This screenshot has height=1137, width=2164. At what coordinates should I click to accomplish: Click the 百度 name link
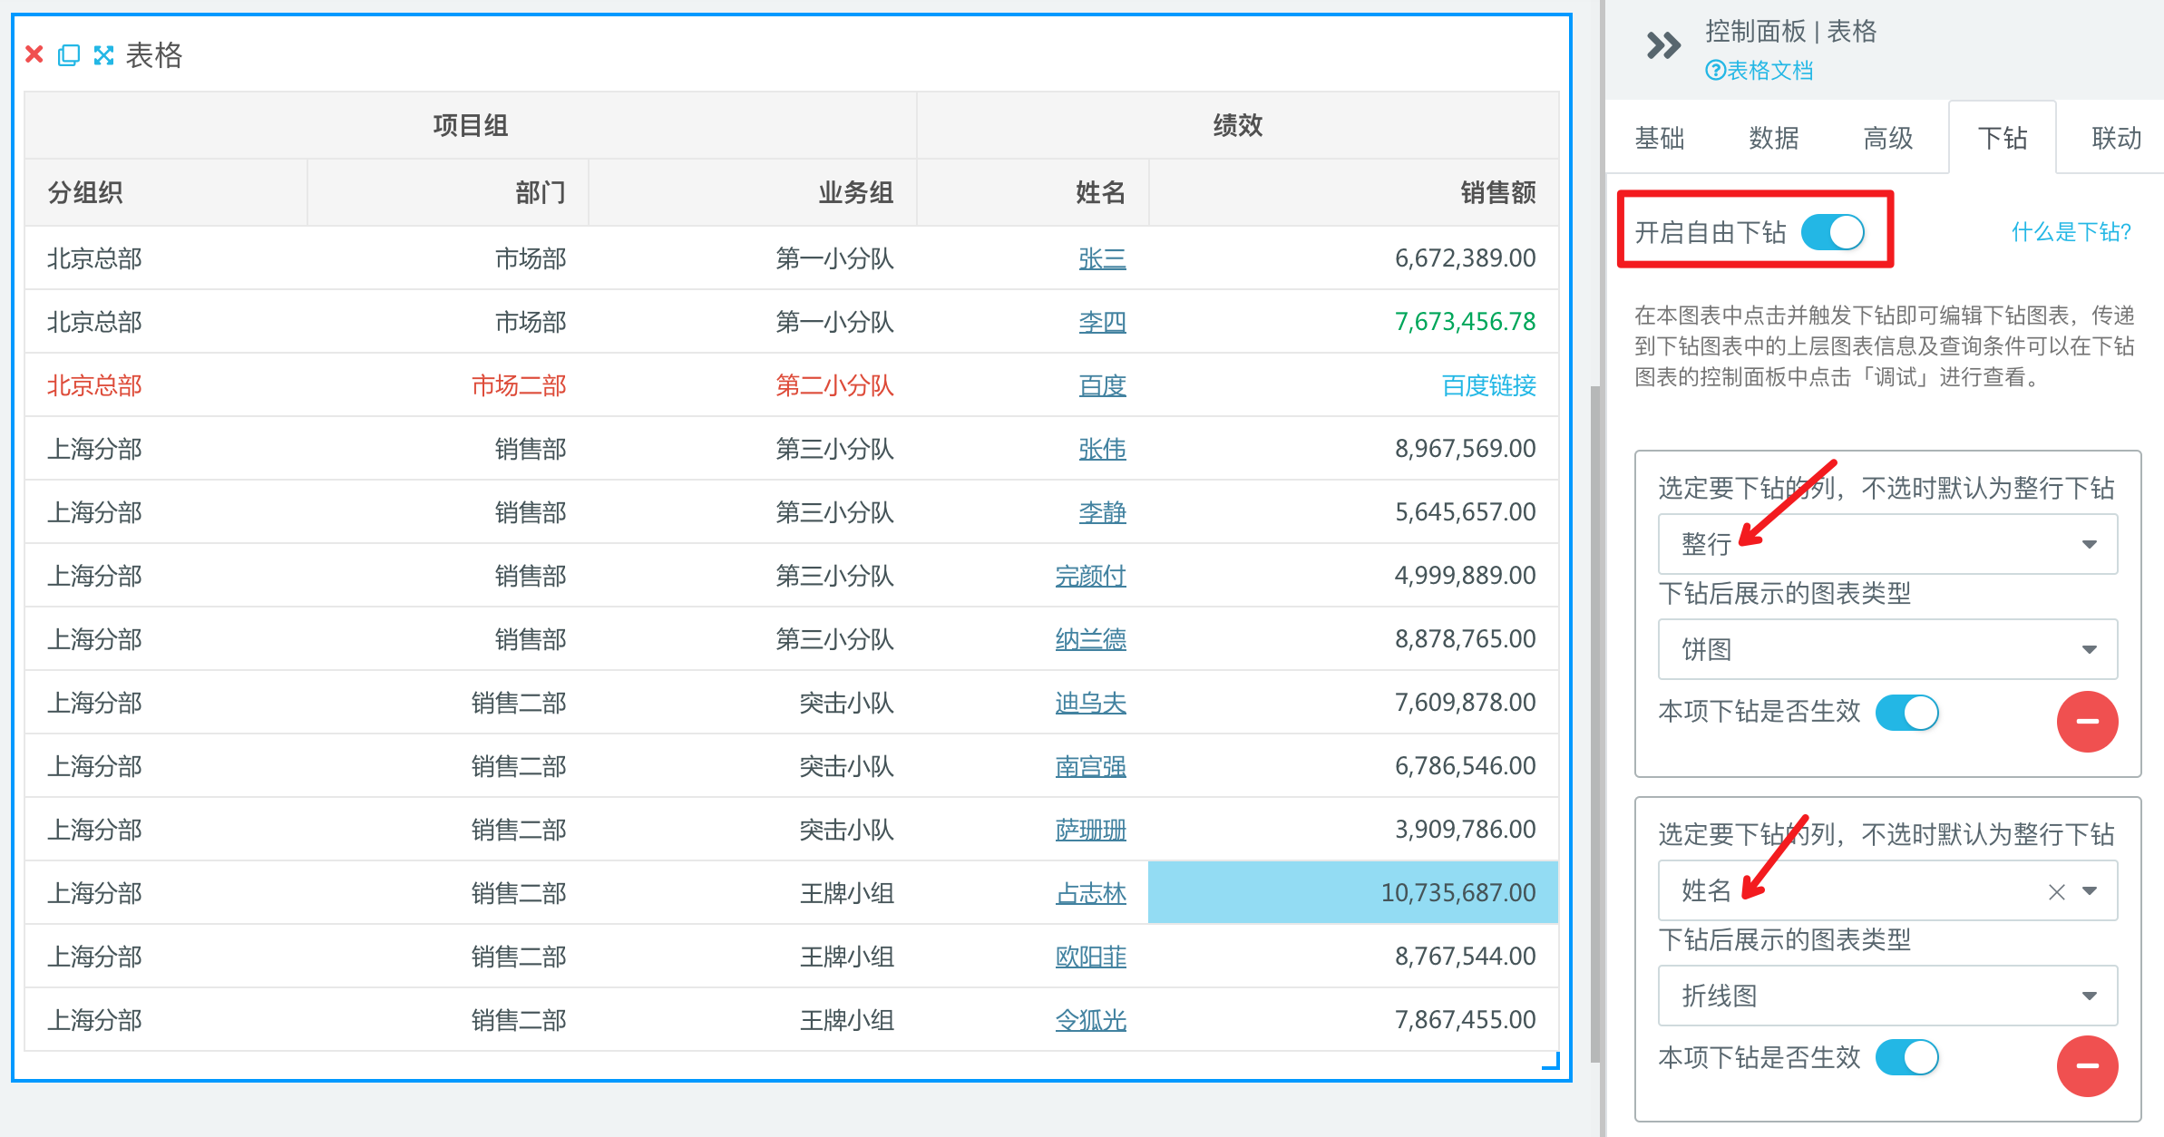[1102, 385]
